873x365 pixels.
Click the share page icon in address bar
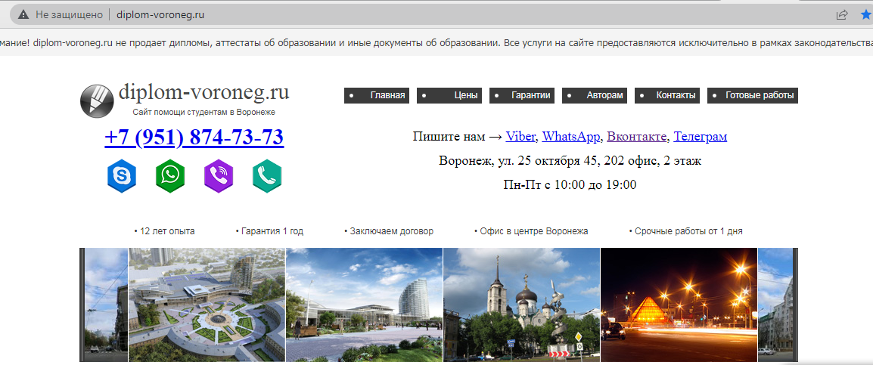tap(843, 14)
